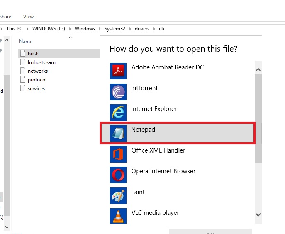285x234 pixels.
Task: Click app list scroll up arrow
Action: (x=258, y=70)
